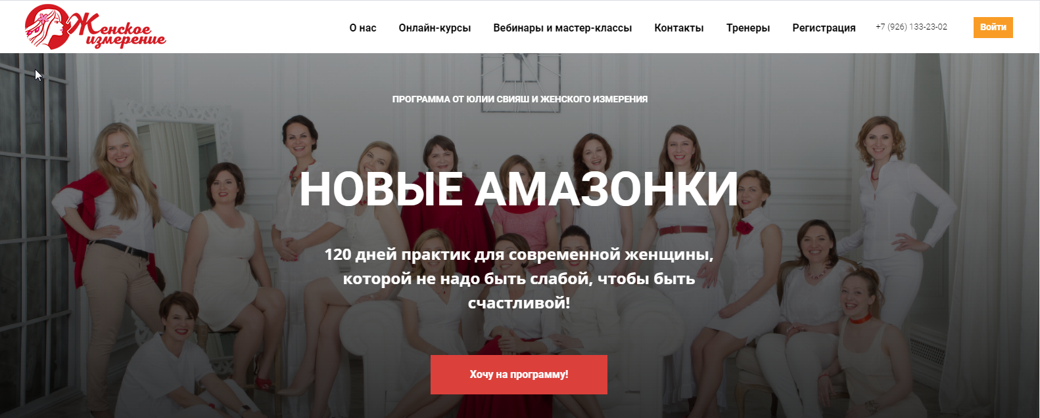Go to "Онлайн-курсы" in navigation
The width and height of the screenshot is (1040, 418).
point(435,28)
